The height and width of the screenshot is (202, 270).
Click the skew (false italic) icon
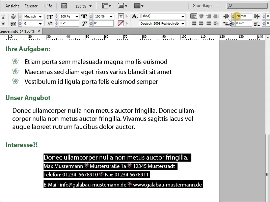click(84, 24)
